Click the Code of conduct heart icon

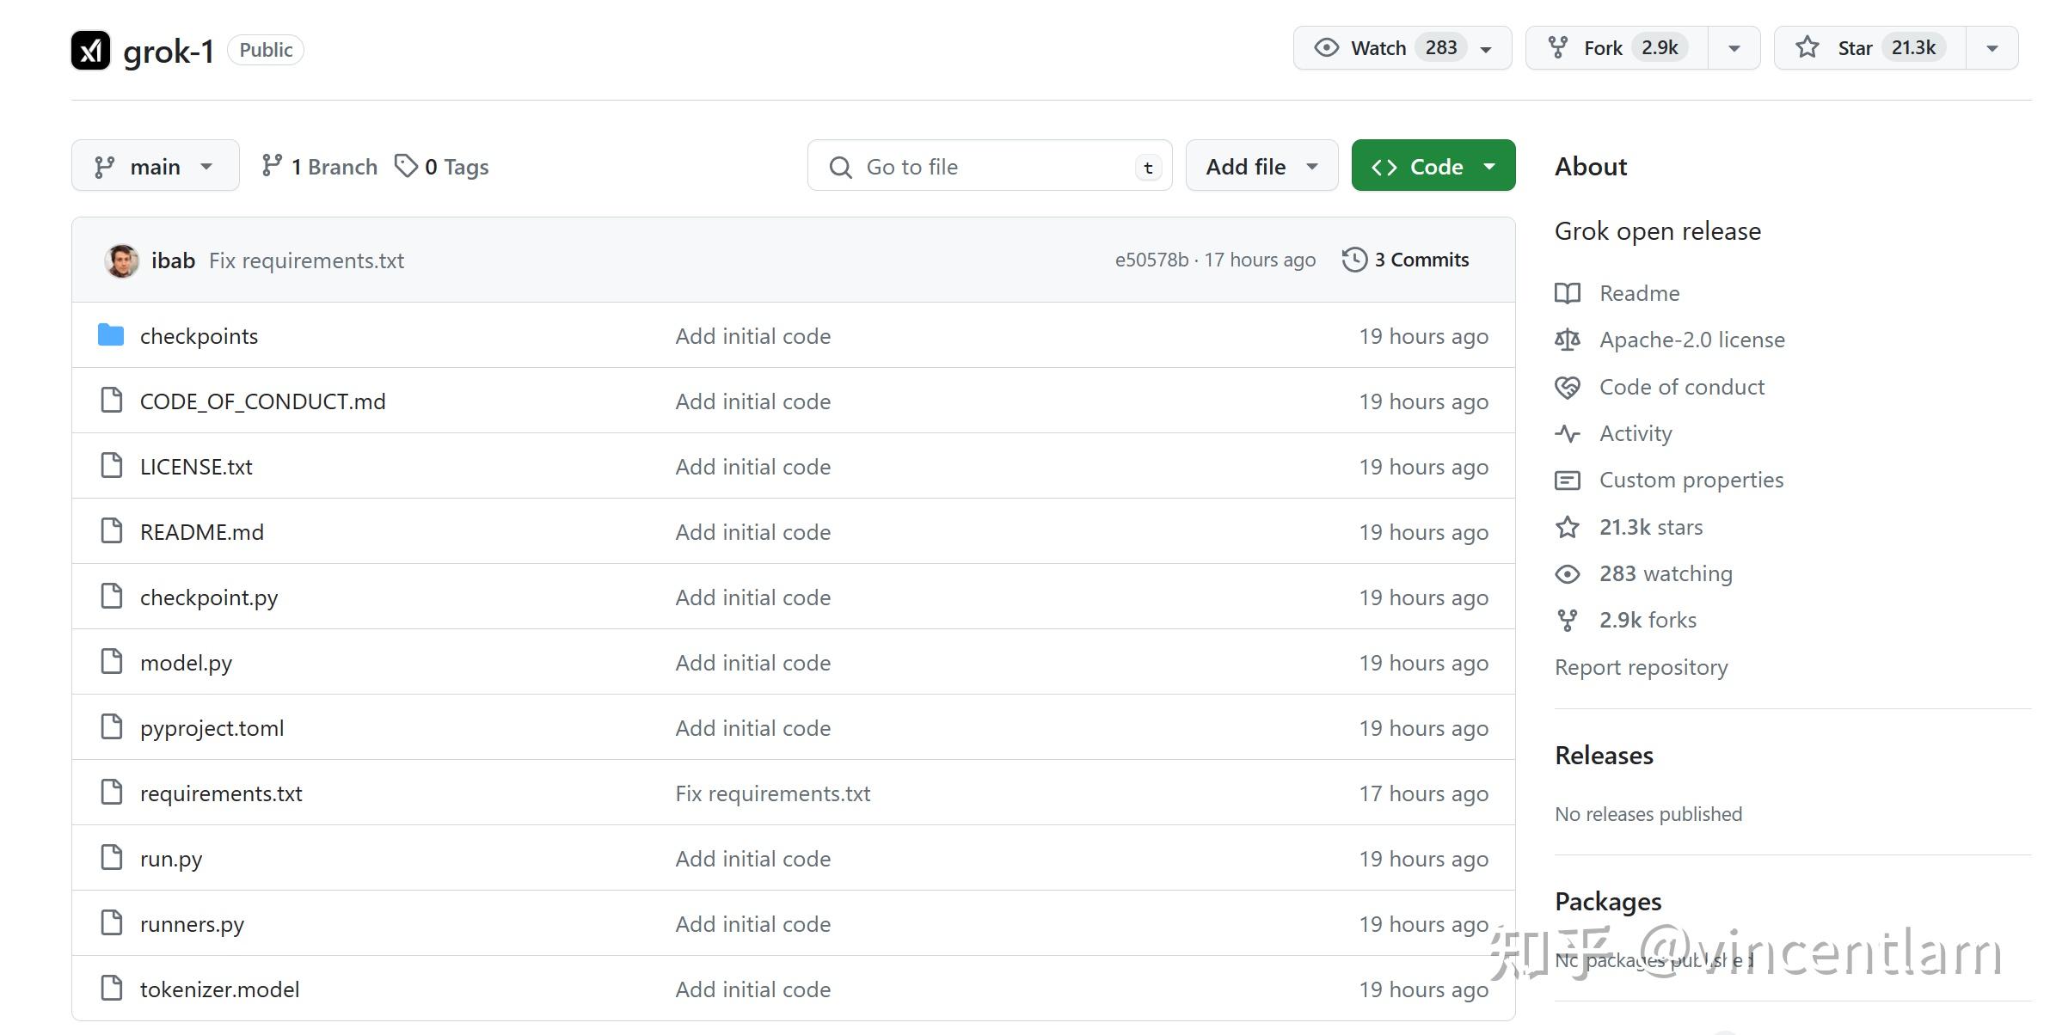(1568, 387)
